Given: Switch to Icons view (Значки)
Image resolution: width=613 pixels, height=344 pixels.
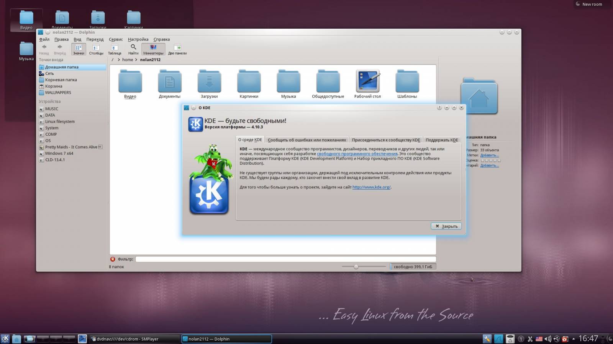Looking at the screenshot, I should coord(79,49).
